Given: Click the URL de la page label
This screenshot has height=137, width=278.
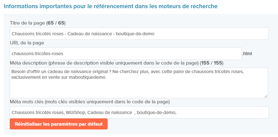Looking at the screenshot, I should 27,43.
